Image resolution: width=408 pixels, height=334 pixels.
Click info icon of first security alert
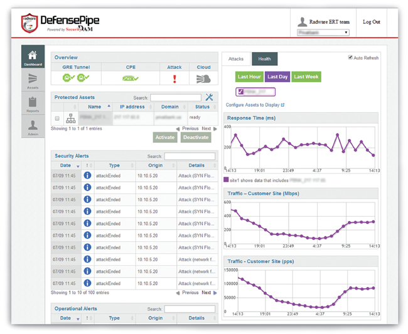tap(87, 175)
